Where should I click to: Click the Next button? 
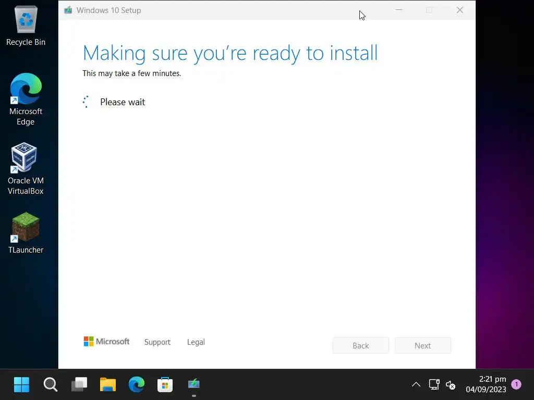point(422,346)
